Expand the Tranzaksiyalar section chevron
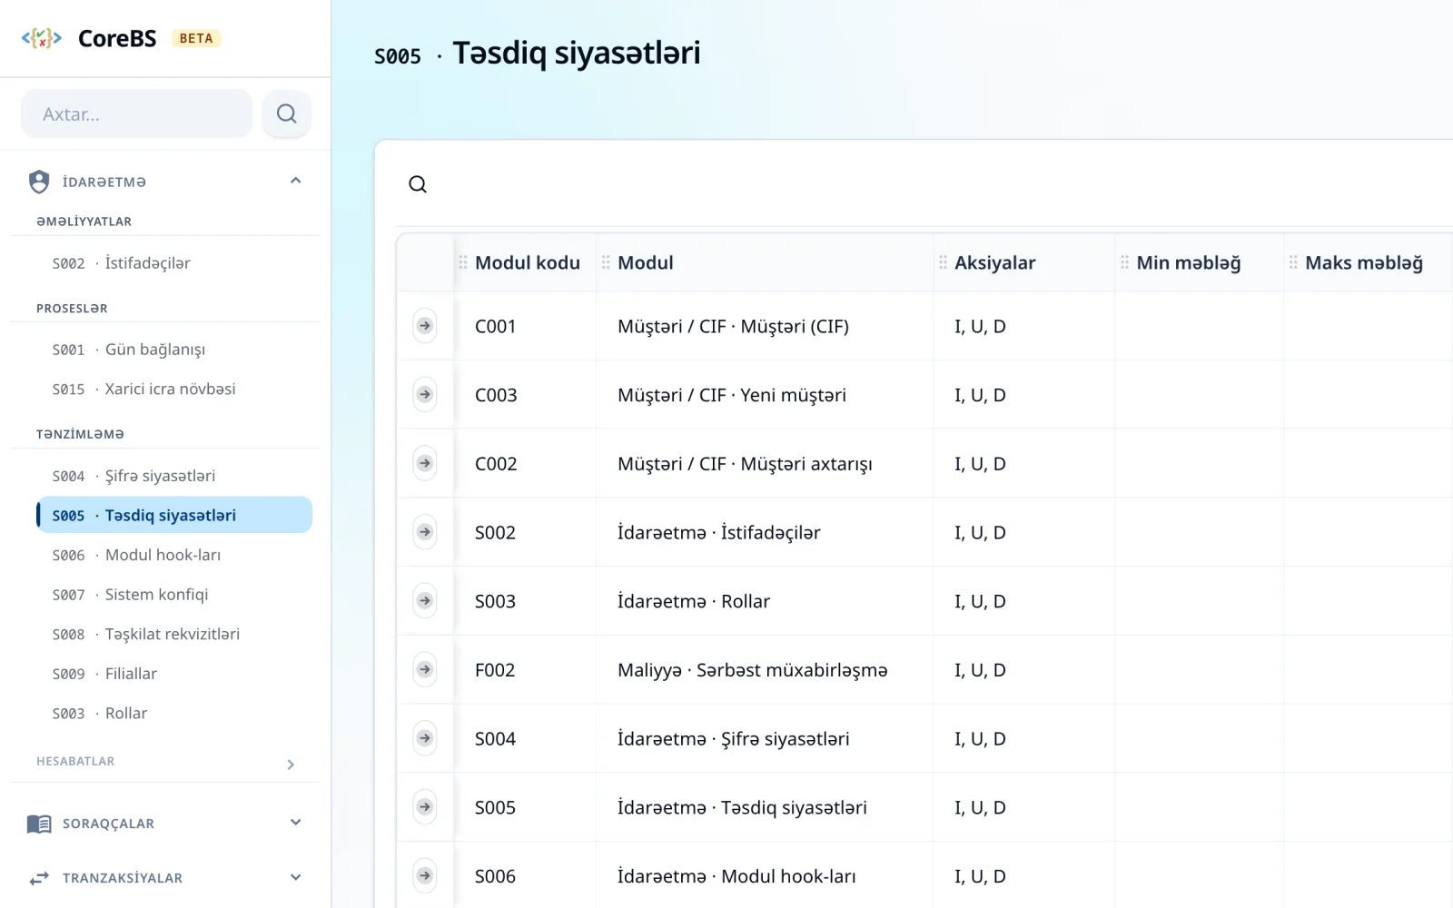The image size is (1453, 908). [x=295, y=877]
